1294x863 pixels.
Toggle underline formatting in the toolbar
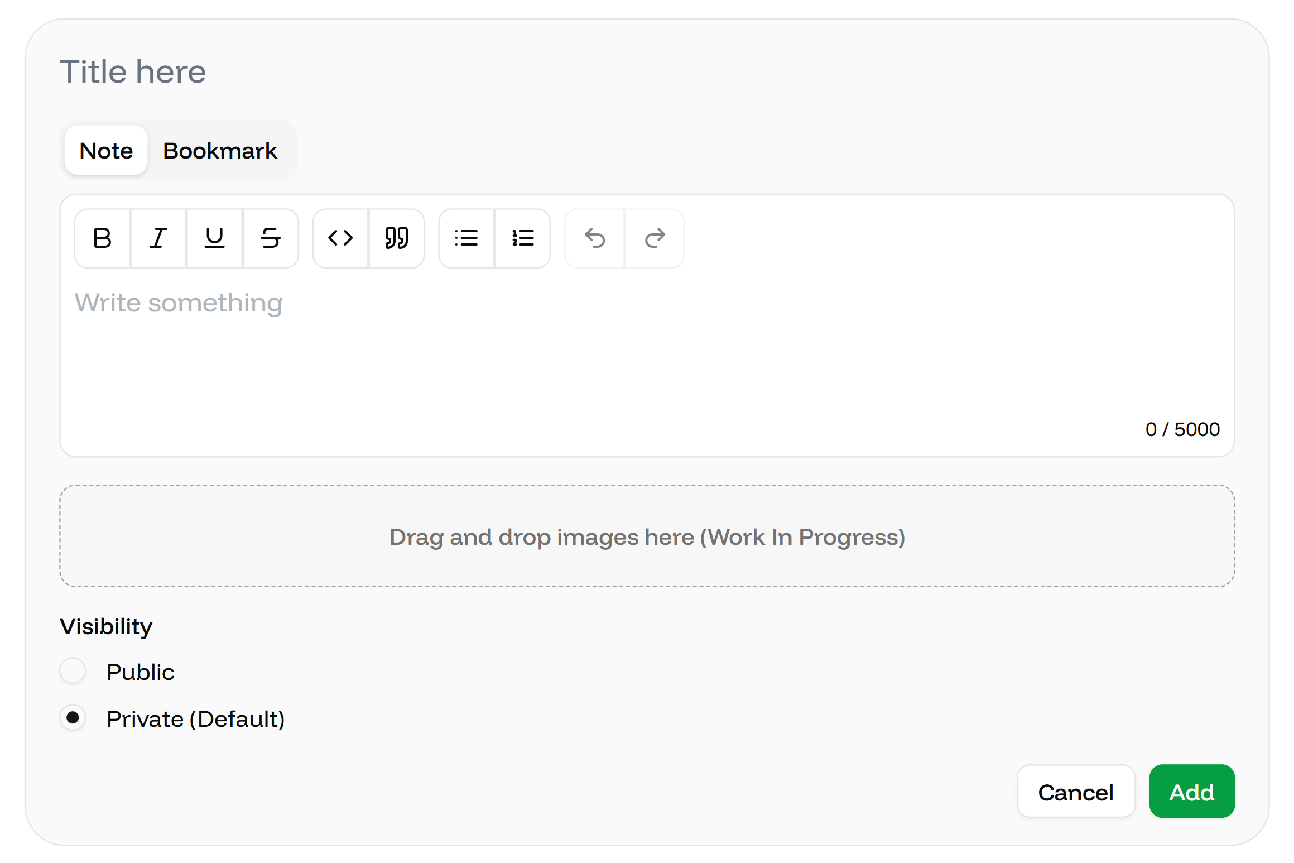(215, 238)
